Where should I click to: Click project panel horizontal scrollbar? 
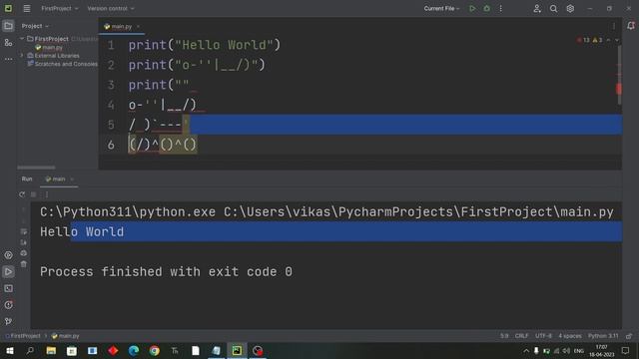(x=36, y=168)
